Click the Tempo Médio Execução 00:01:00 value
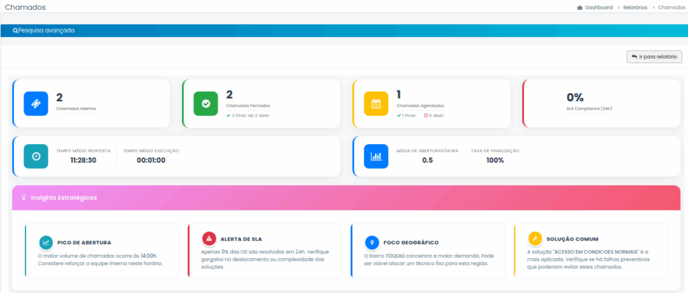688x293 pixels. [x=150, y=160]
